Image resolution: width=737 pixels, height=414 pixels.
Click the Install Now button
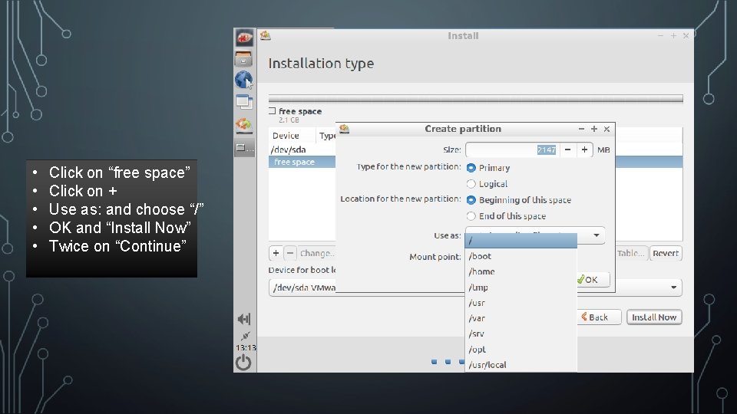coord(654,317)
